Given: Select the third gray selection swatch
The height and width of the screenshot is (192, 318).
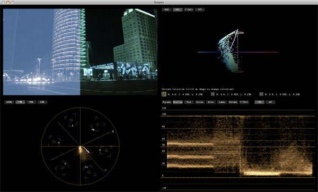Looking at the screenshot, I should (x=261, y=94).
